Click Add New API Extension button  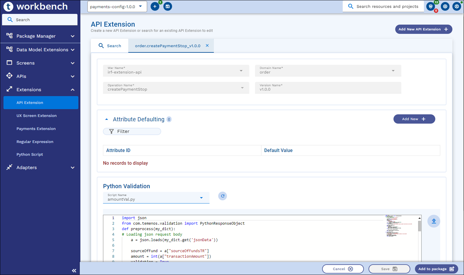click(423, 29)
